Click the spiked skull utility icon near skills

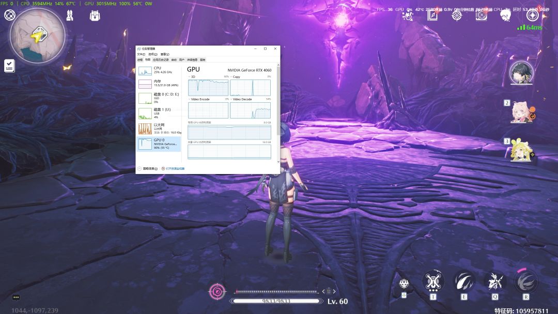404,284
